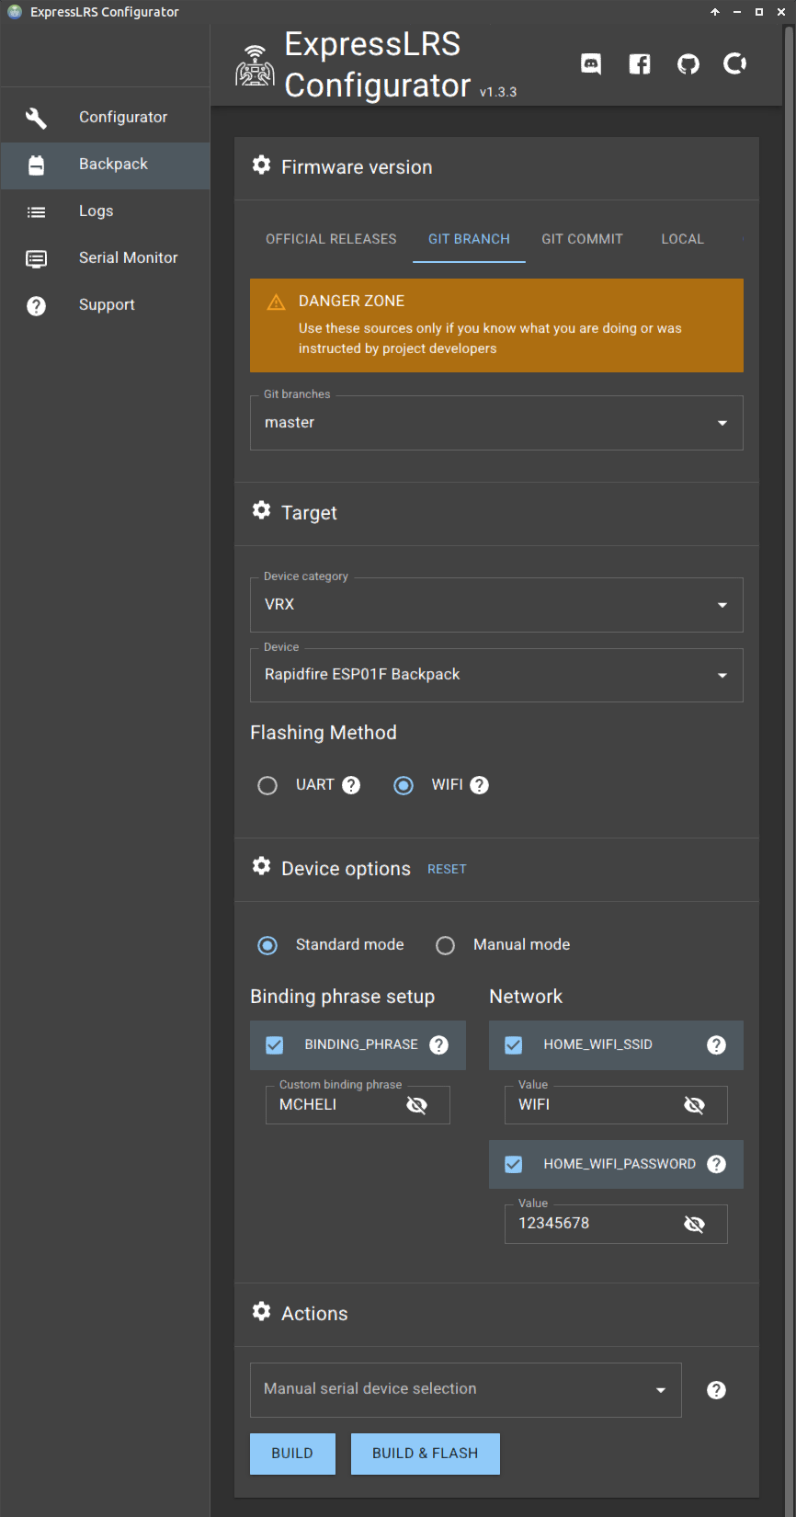Open the Git branches dropdown
This screenshot has height=1517, width=796.
pos(496,423)
